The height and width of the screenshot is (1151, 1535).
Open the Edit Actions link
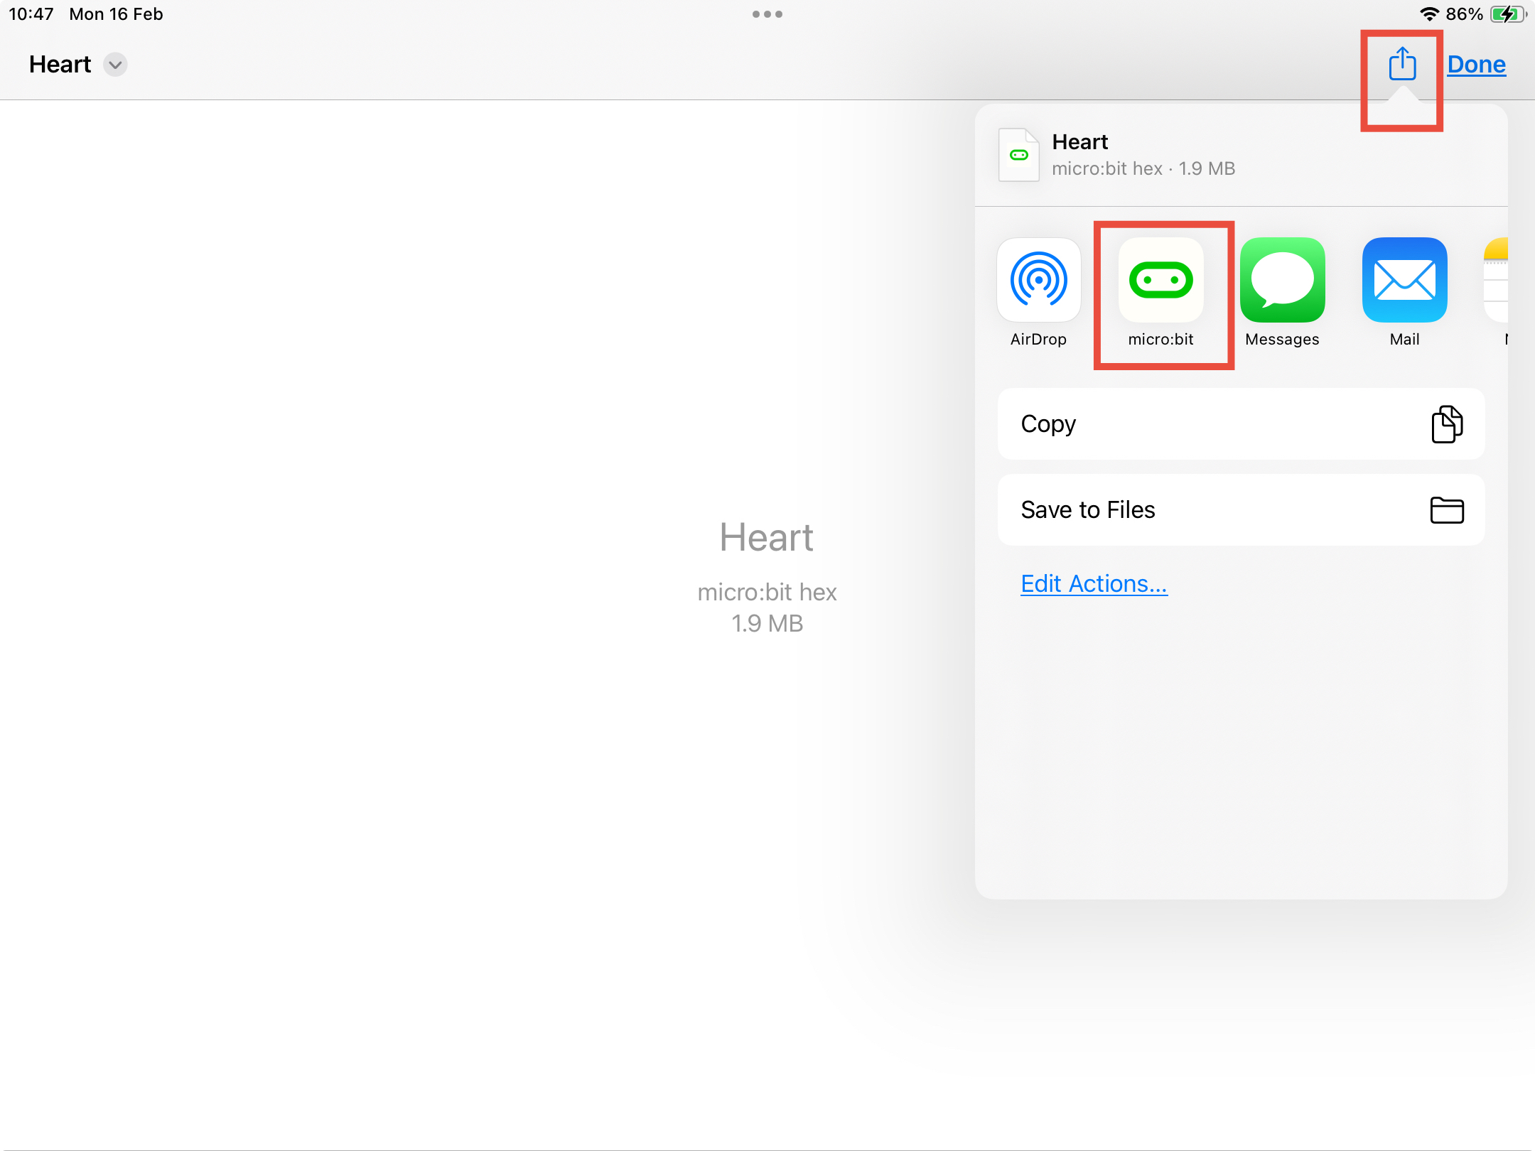pos(1094,583)
